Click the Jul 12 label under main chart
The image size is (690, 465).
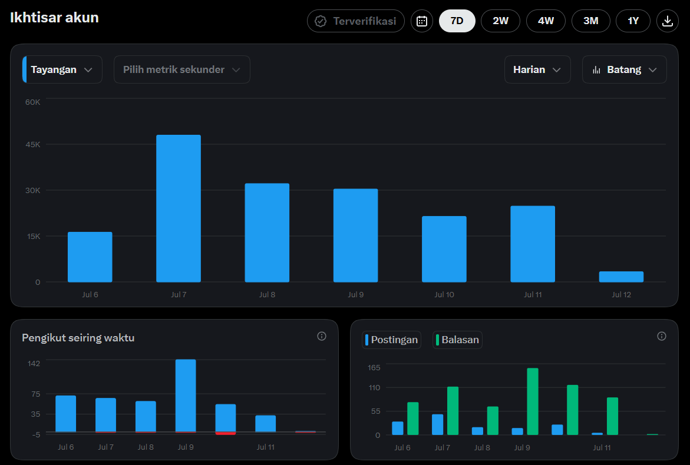point(621,294)
